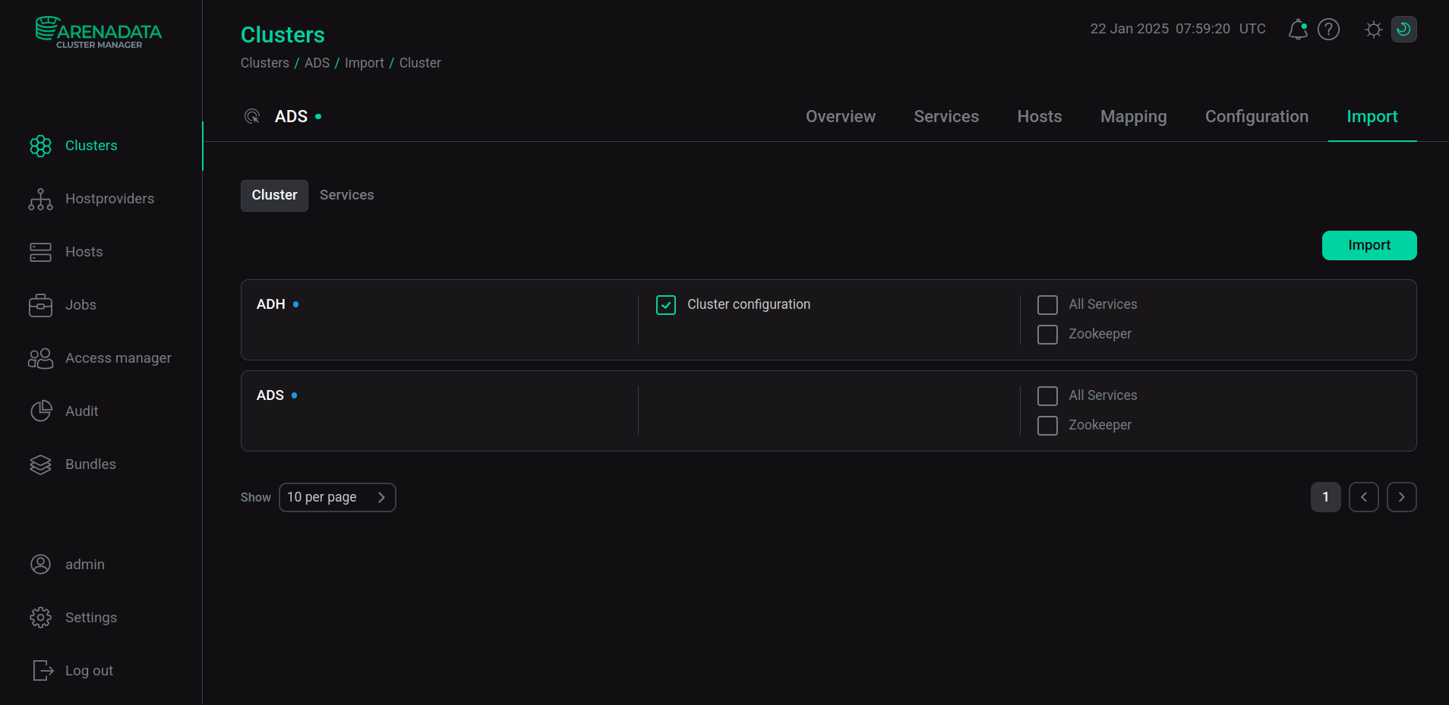This screenshot has width=1449, height=705.
Task: Go to the next page arrow
Action: (x=1402, y=498)
